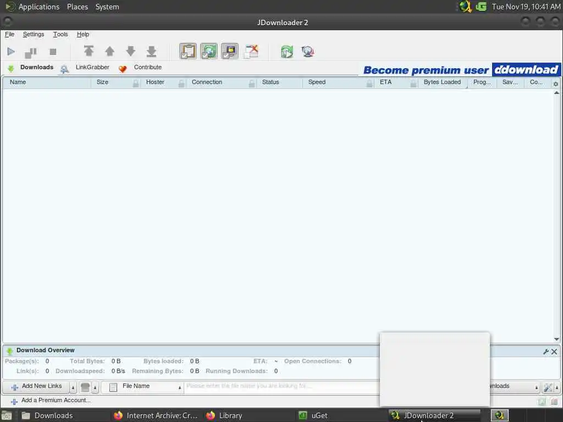563x422 pixels.
Task: Click the table scrollbar down arrow
Action: point(556,339)
